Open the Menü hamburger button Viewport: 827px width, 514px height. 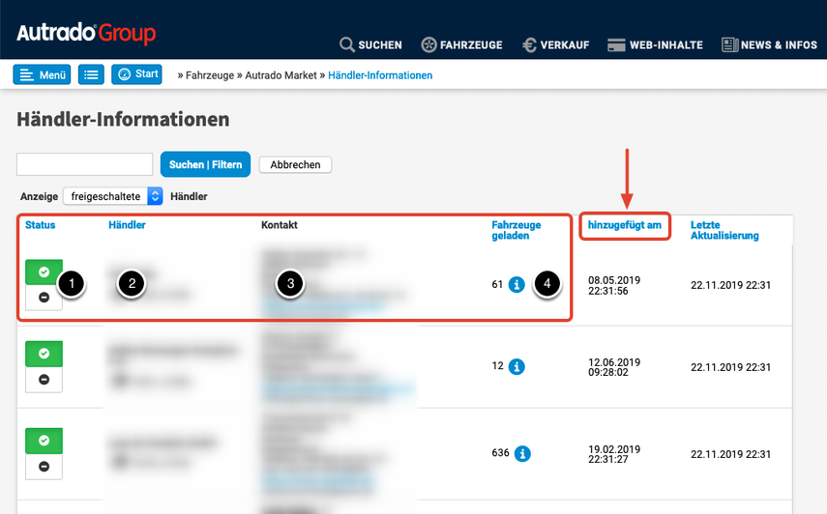point(42,74)
